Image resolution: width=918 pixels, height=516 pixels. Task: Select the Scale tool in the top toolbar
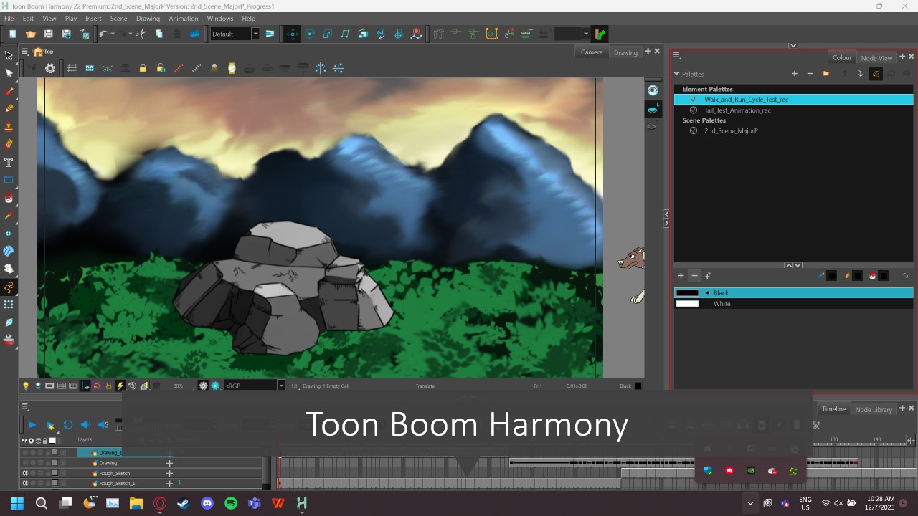(327, 34)
